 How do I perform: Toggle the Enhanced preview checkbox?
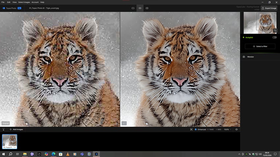point(196,129)
